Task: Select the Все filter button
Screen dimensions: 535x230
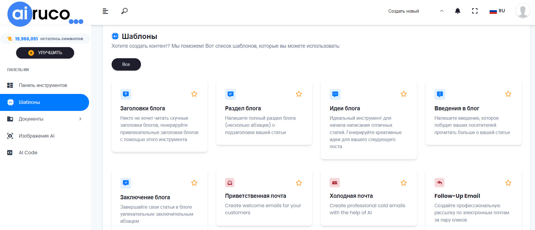Action: tap(126, 64)
